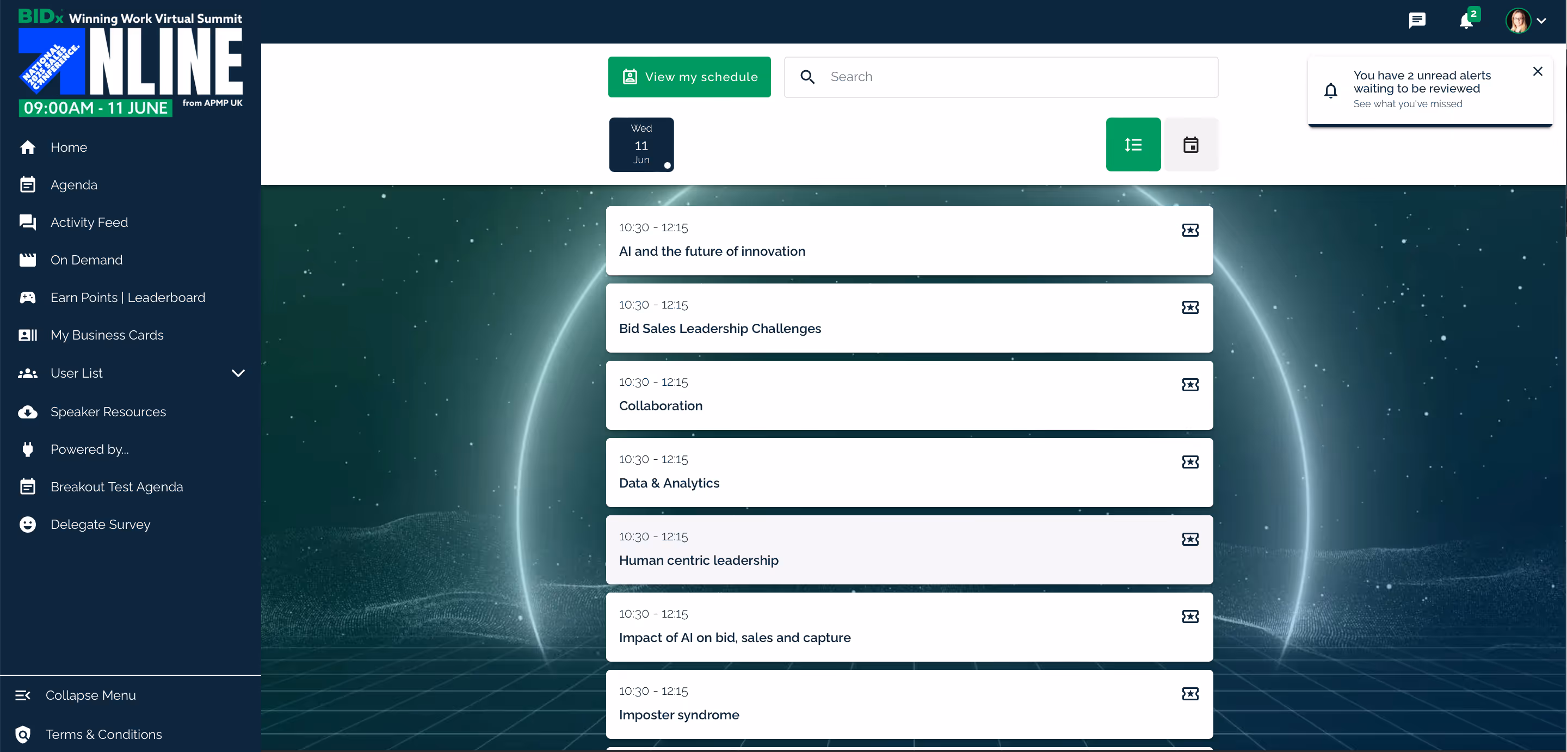
Task: Toggle ticket icon for Imposter syndrome session
Action: (1190, 694)
